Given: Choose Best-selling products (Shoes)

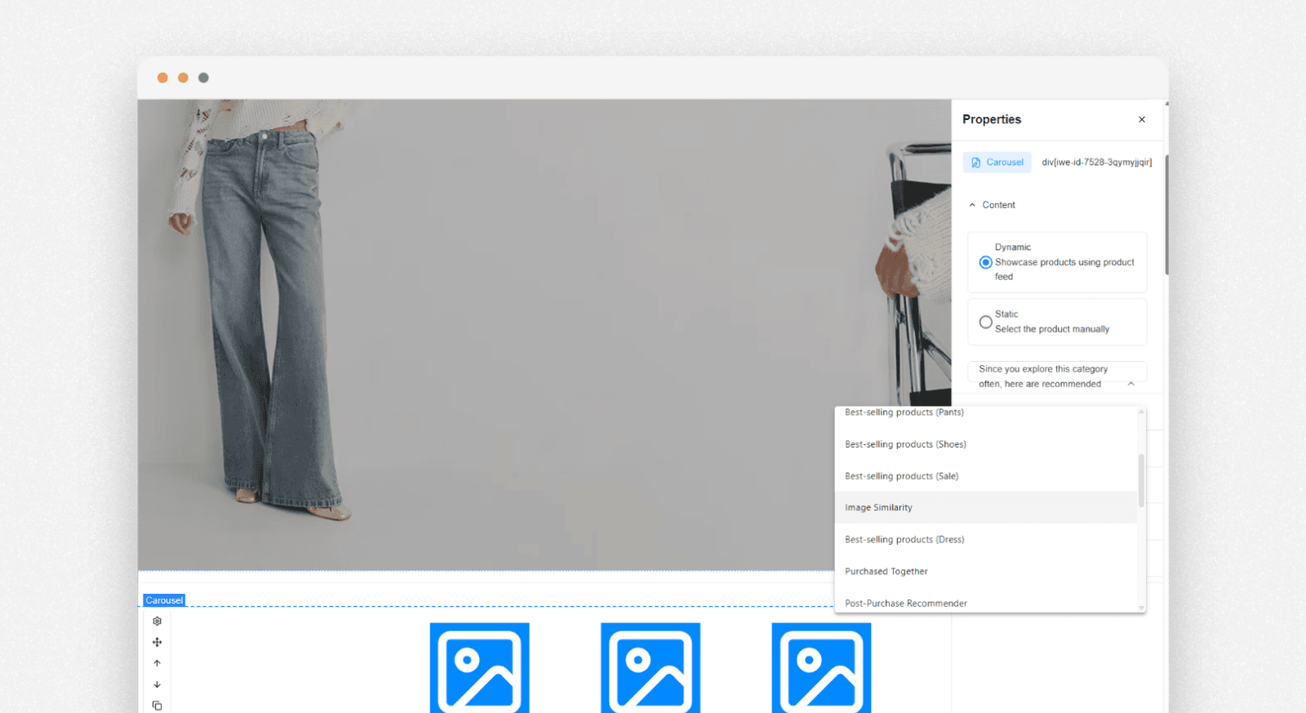Looking at the screenshot, I should (x=986, y=444).
